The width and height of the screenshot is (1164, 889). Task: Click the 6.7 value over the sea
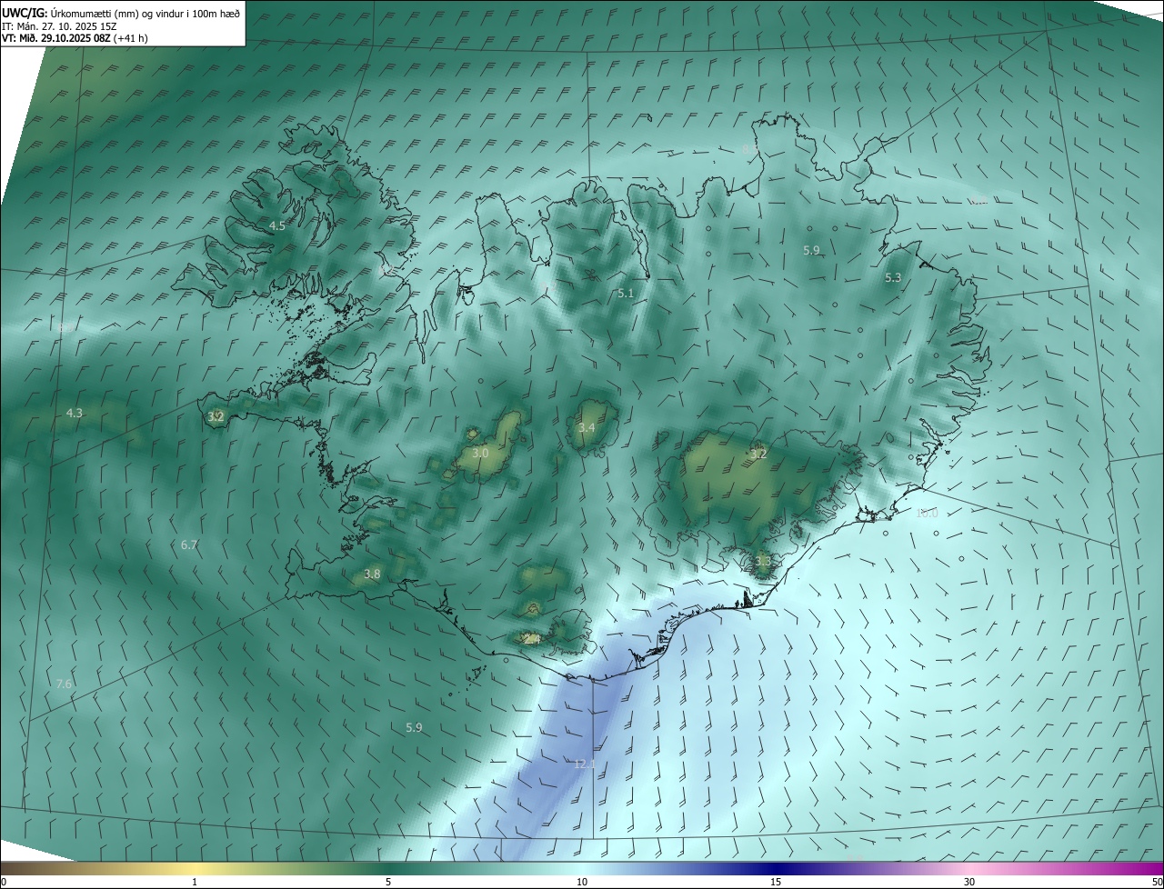pyautogui.click(x=189, y=544)
